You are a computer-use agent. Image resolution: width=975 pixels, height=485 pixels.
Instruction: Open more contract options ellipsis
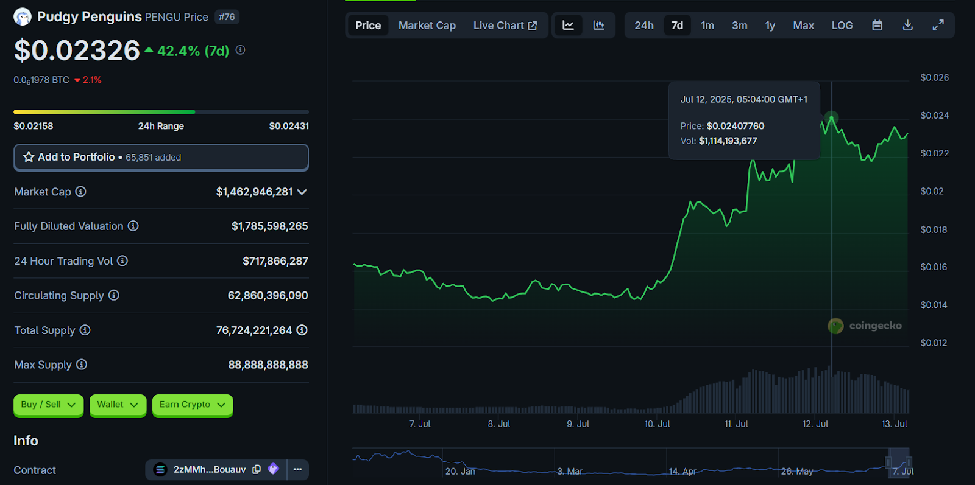pos(297,469)
